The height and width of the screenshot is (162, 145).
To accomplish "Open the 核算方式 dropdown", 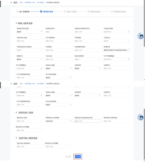I will (x=29, y=59).
